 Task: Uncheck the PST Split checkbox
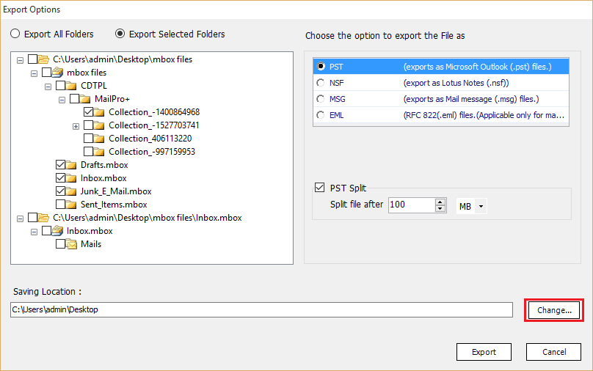click(319, 188)
